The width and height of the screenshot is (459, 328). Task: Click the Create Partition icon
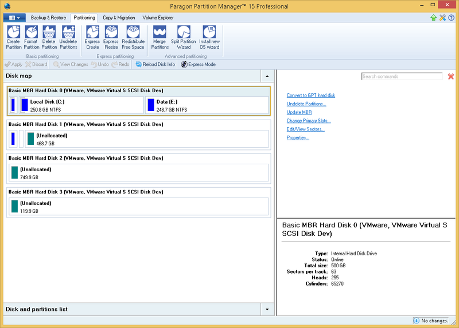tap(13, 37)
